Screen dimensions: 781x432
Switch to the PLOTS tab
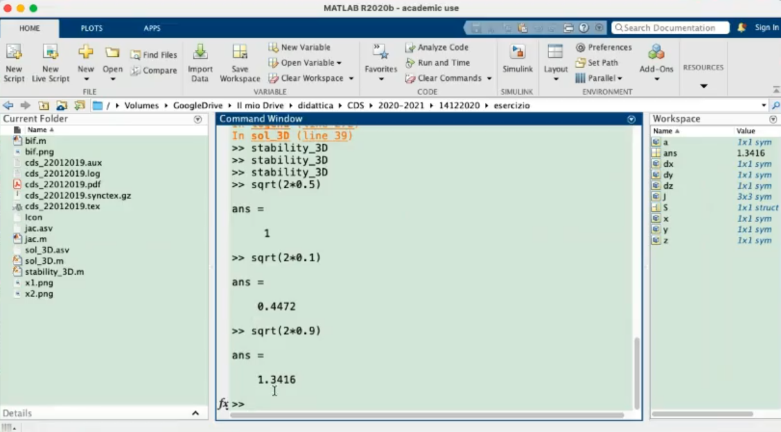tap(91, 28)
